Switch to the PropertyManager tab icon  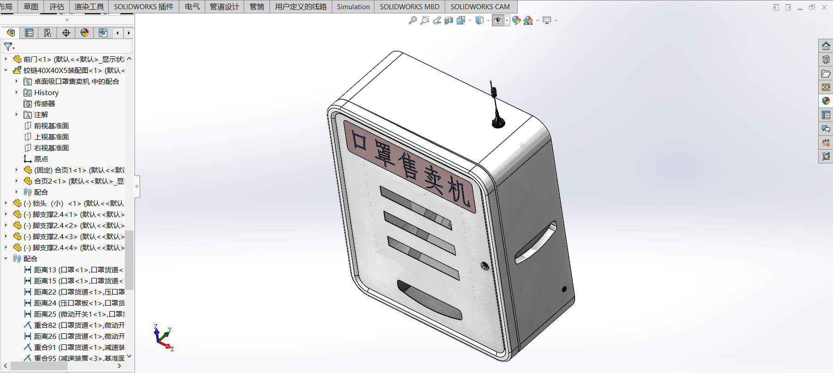29,33
